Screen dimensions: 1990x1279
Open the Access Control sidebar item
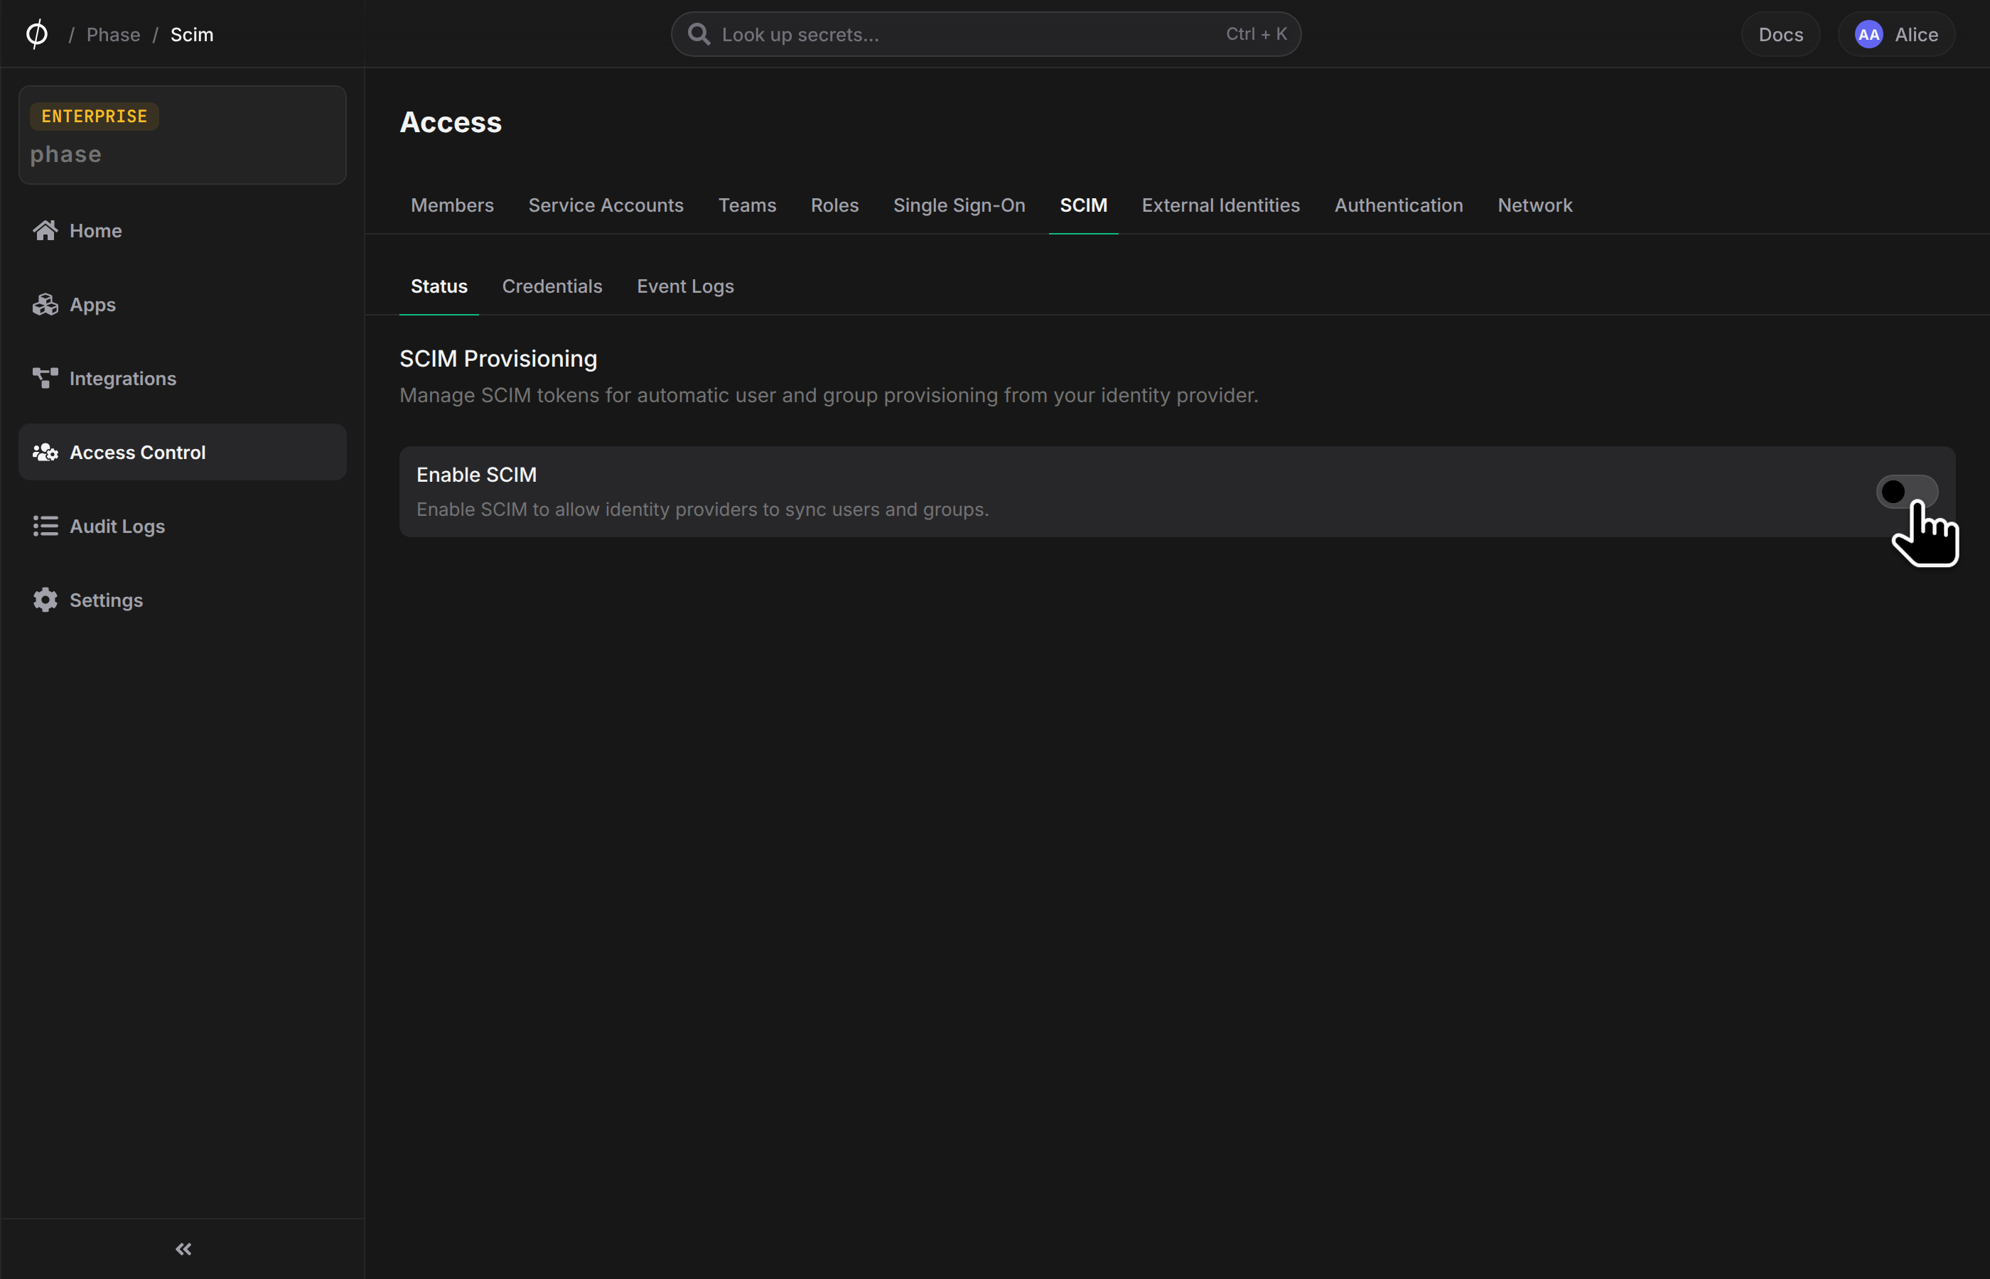pyautogui.click(x=182, y=452)
